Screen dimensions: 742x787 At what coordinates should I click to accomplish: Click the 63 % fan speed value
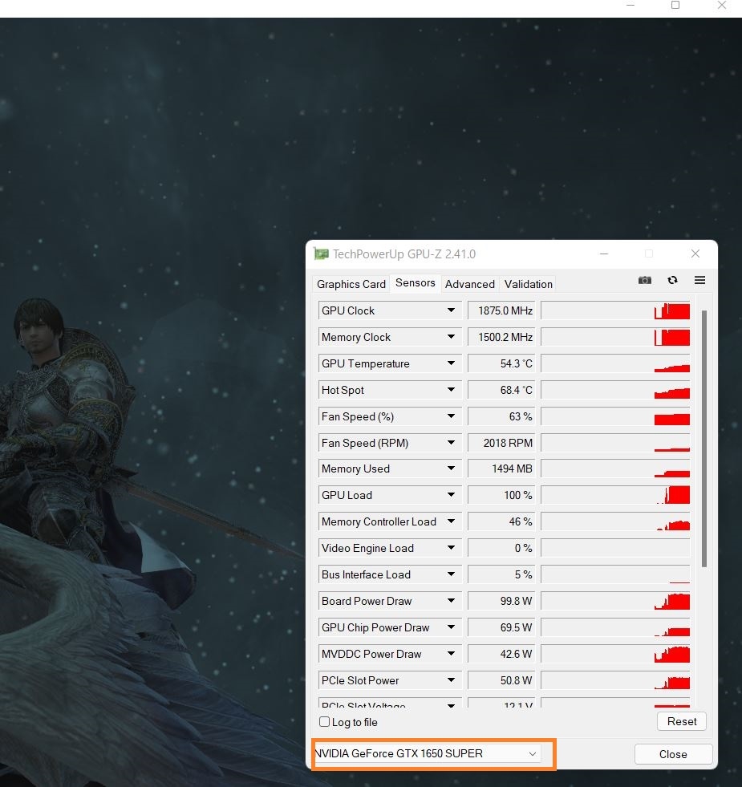(501, 416)
